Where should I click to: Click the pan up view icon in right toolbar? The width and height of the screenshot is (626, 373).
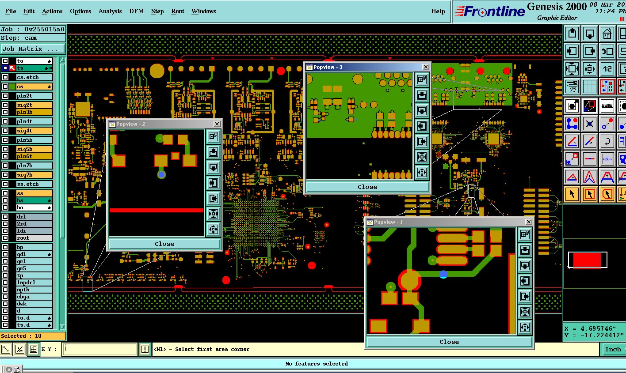coord(572,34)
